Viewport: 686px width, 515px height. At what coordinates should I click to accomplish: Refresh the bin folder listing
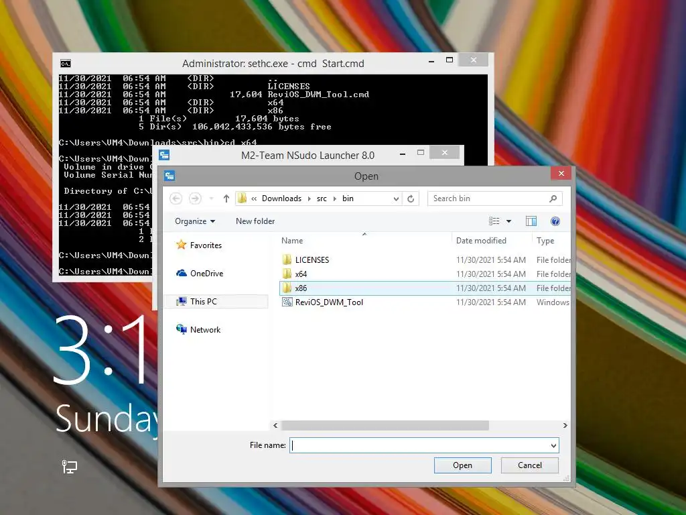pyautogui.click(x=411, y=198)
